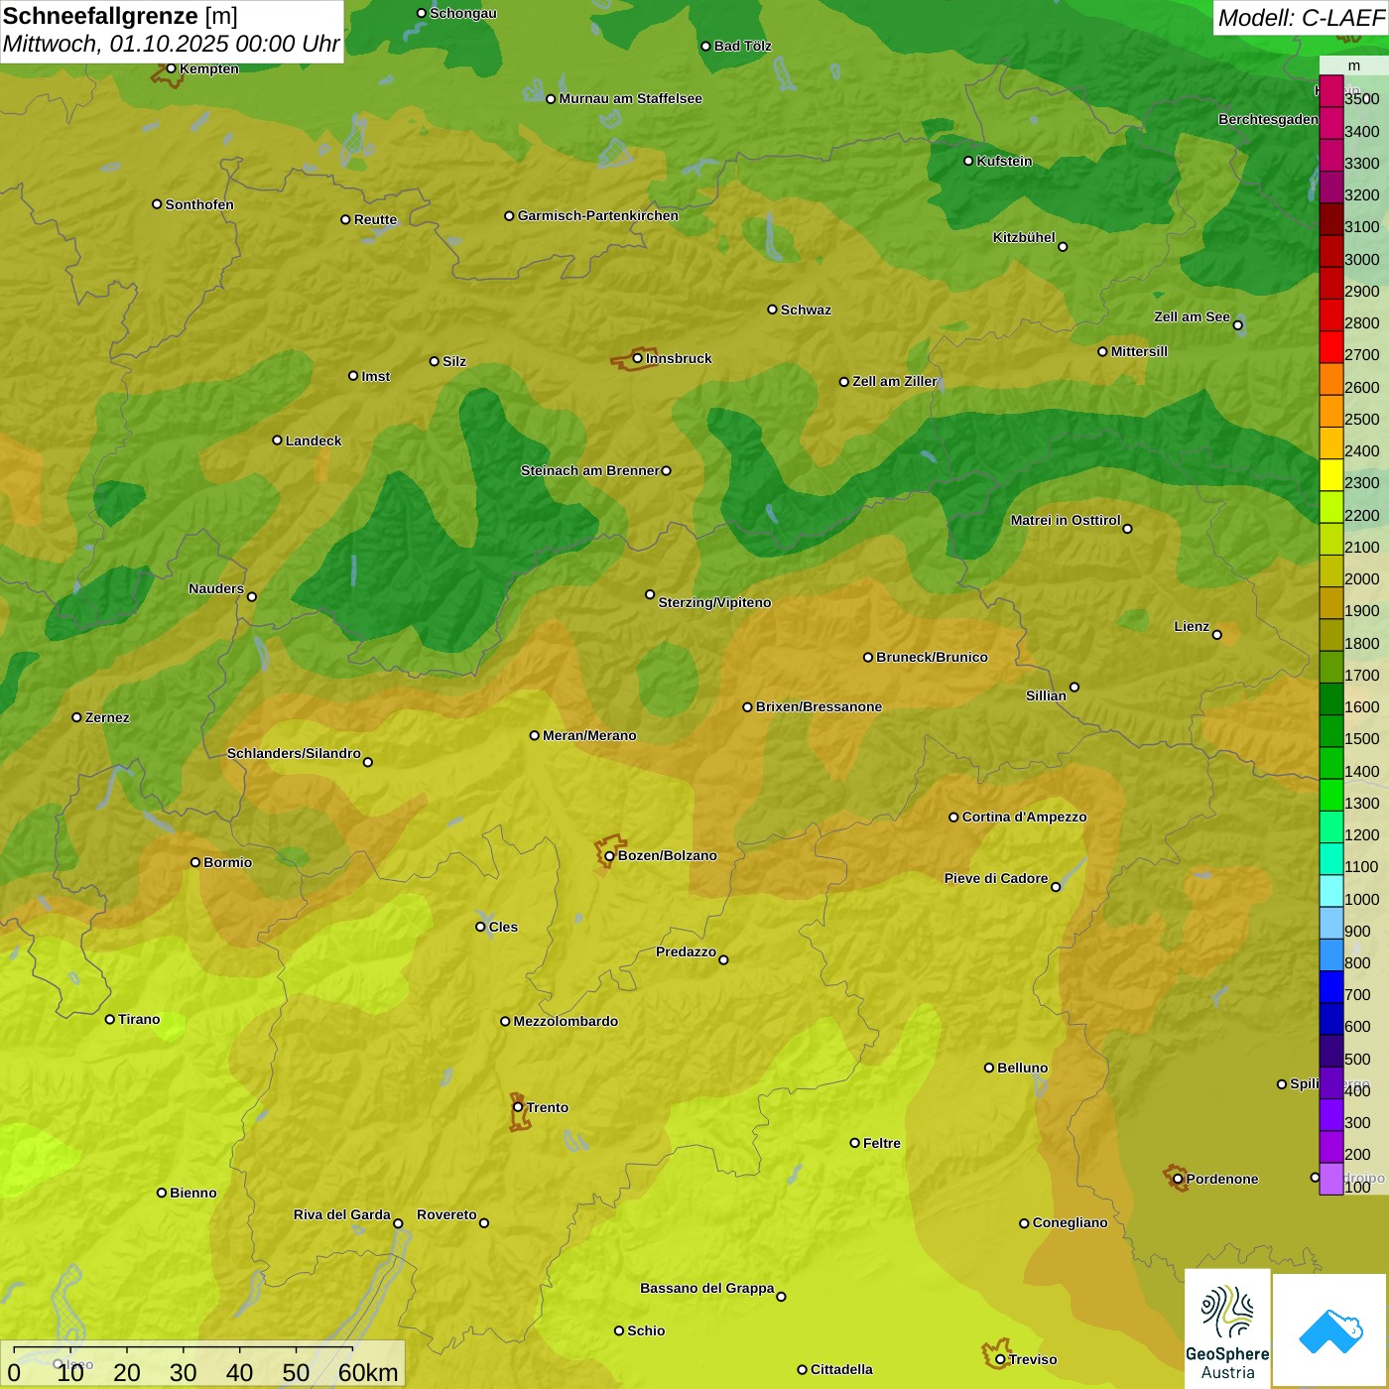The image size is (1389, 1389).
Task: Click the 500 value in the legend
Action: pos(1357,1059)
